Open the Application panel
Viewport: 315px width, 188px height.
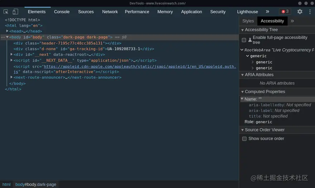(192, 12)
